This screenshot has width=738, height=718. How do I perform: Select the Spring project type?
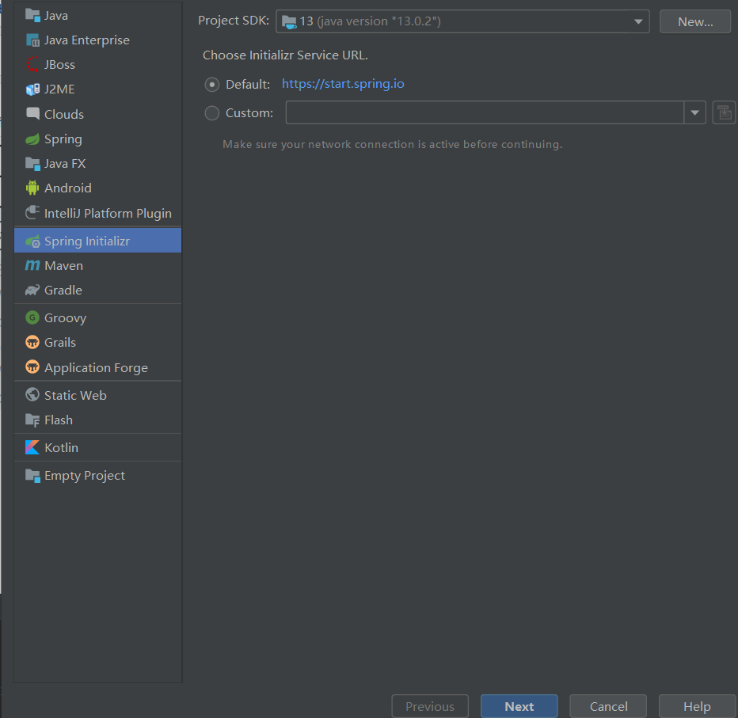coord(98,139)
